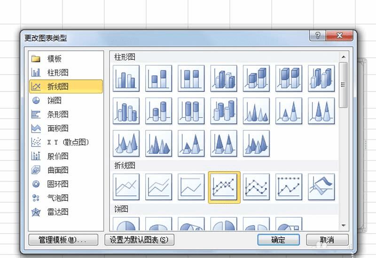Image resolution: width=376 pixels, height=258 pixels.
Task: Choose the 3-D cylinder chart
Action: [x=224, y=111]
